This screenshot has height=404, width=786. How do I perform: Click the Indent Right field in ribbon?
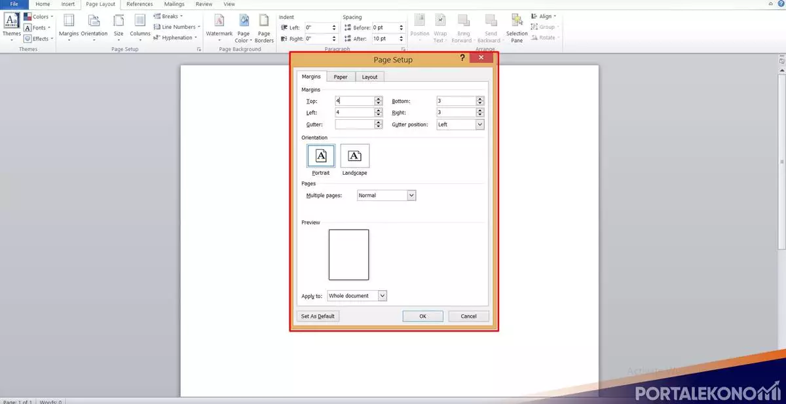tap(321, 39)
